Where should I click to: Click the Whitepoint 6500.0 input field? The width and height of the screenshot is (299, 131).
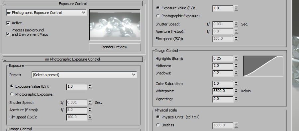pos(223,91)
